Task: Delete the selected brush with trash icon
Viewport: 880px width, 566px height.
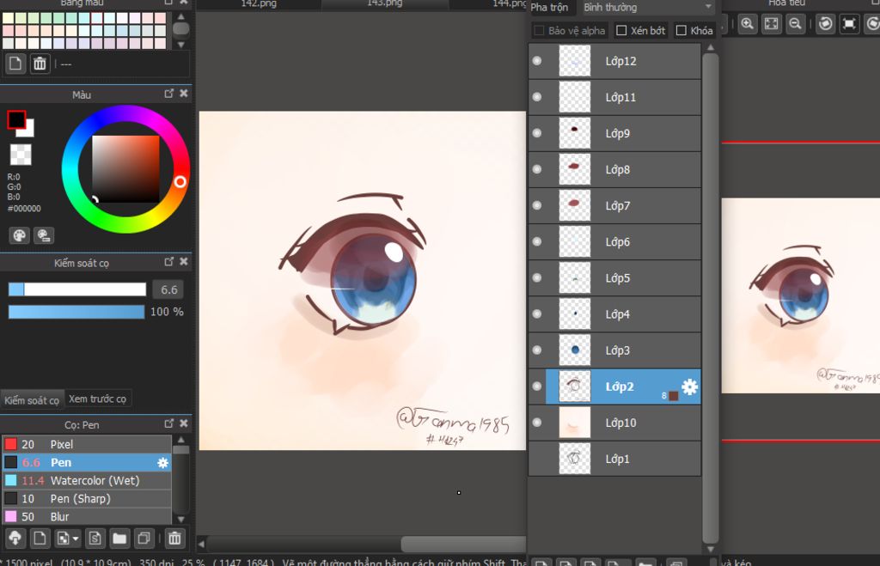Action: pos(175,539)
